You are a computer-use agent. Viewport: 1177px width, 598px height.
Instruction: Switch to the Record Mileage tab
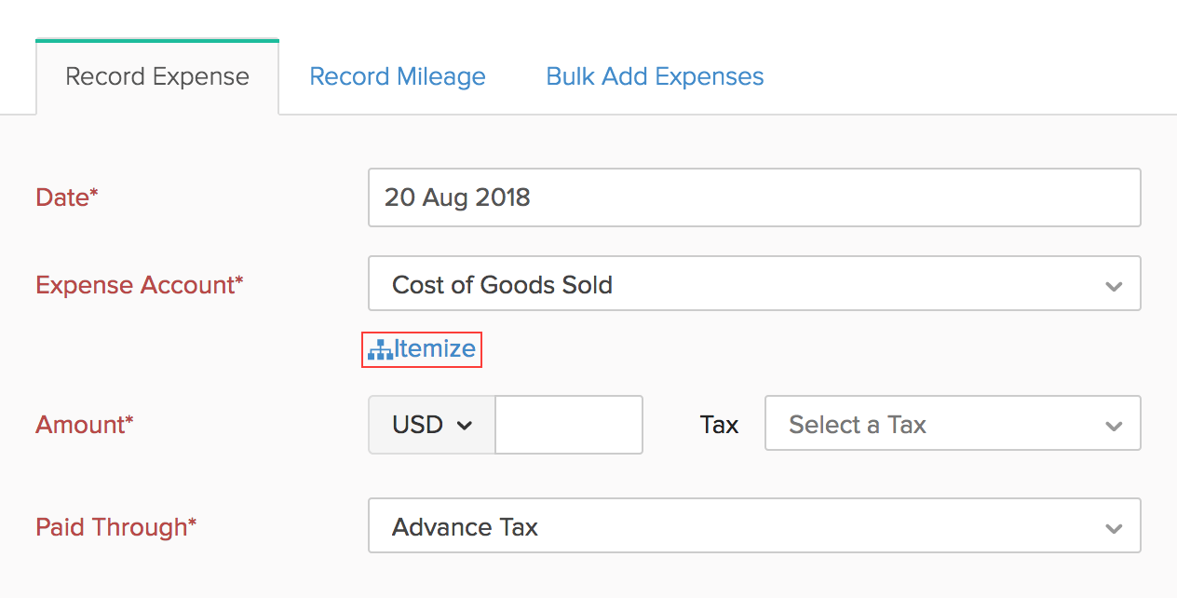(398, 76)
